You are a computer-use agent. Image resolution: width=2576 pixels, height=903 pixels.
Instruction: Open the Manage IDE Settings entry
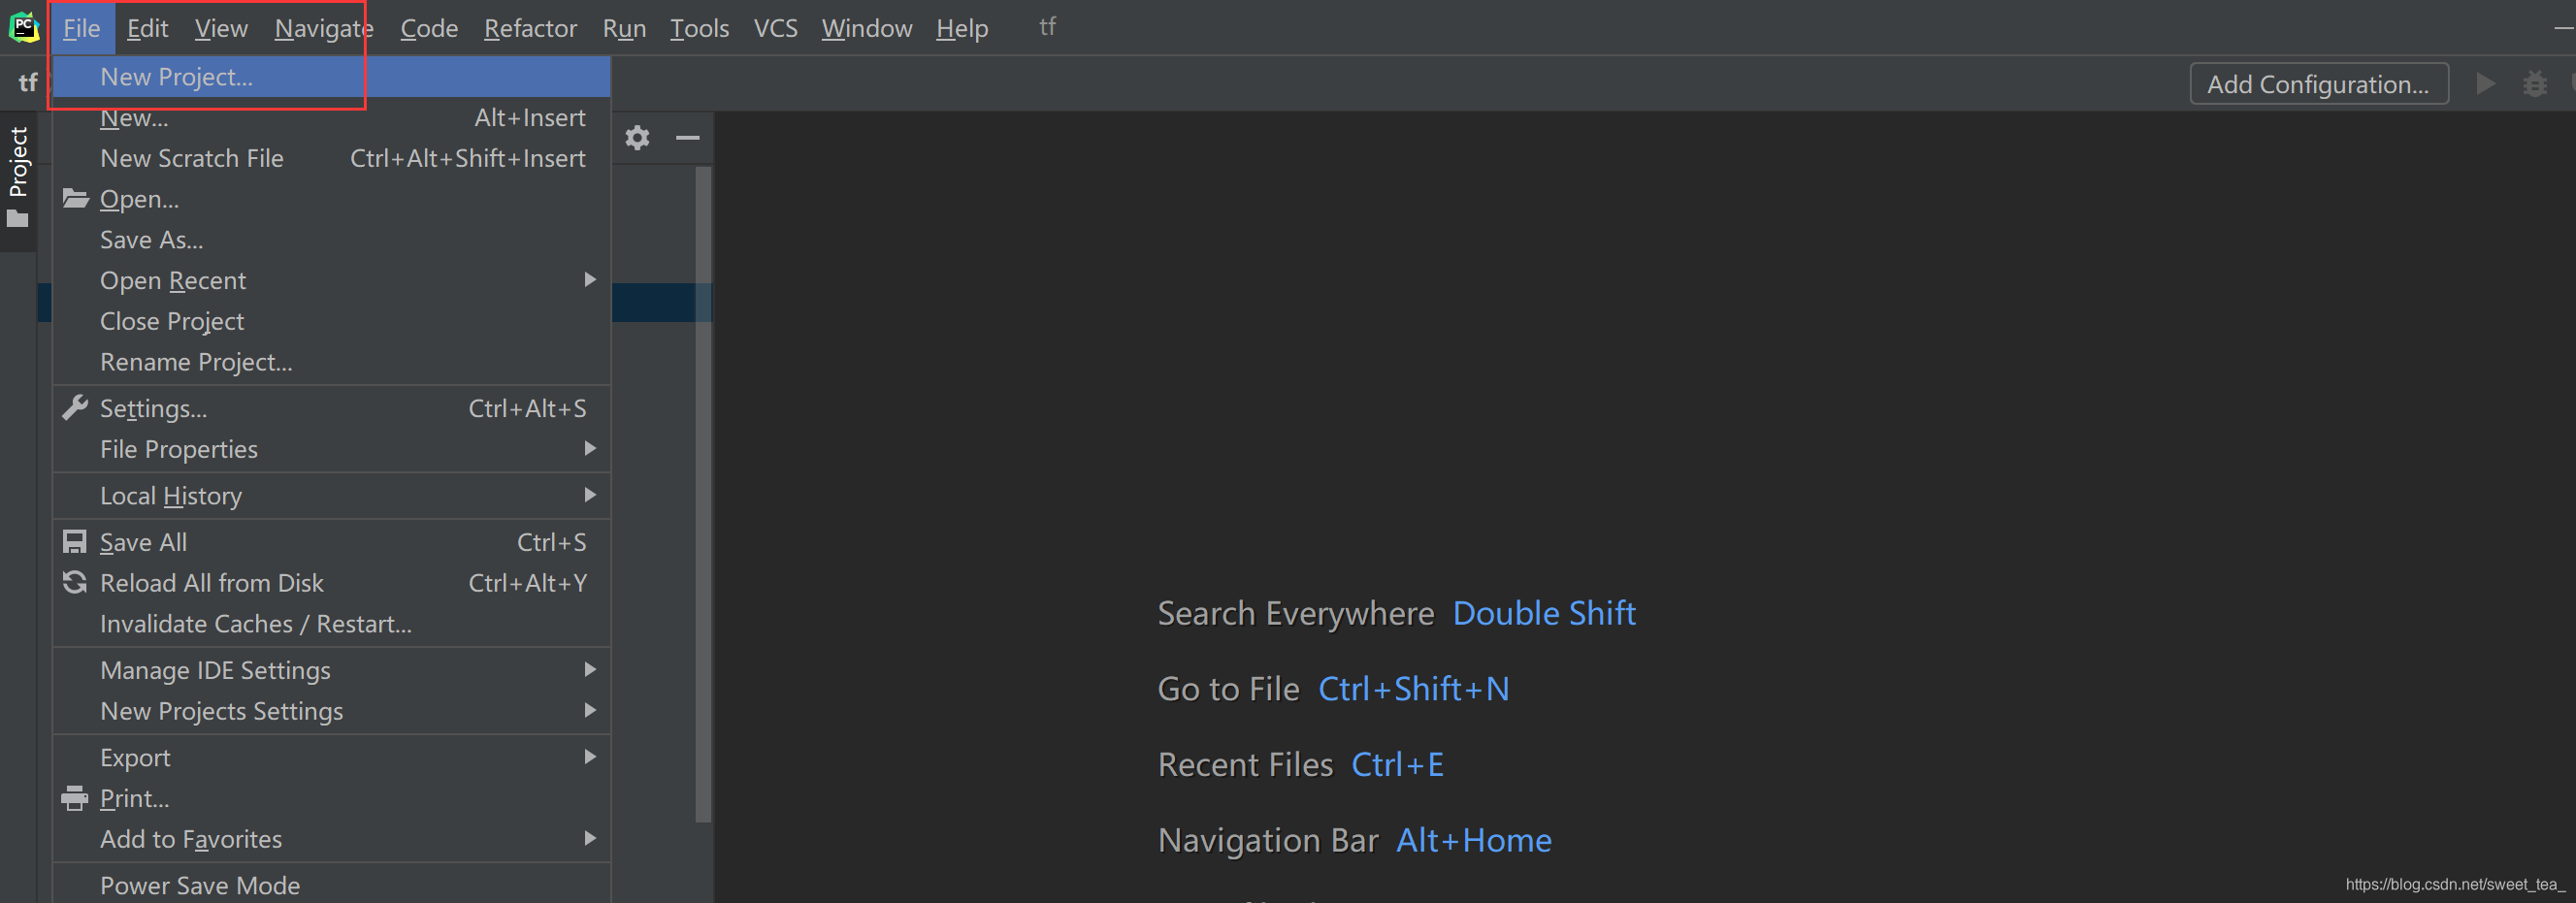coord(331,670)
